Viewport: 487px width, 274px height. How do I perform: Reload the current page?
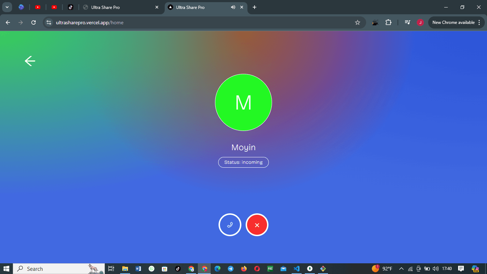tap(34, 22)
